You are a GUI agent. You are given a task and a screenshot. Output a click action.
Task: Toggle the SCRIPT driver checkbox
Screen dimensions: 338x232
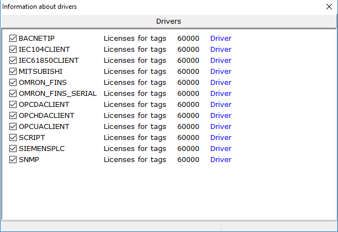(x=13, y=138)
